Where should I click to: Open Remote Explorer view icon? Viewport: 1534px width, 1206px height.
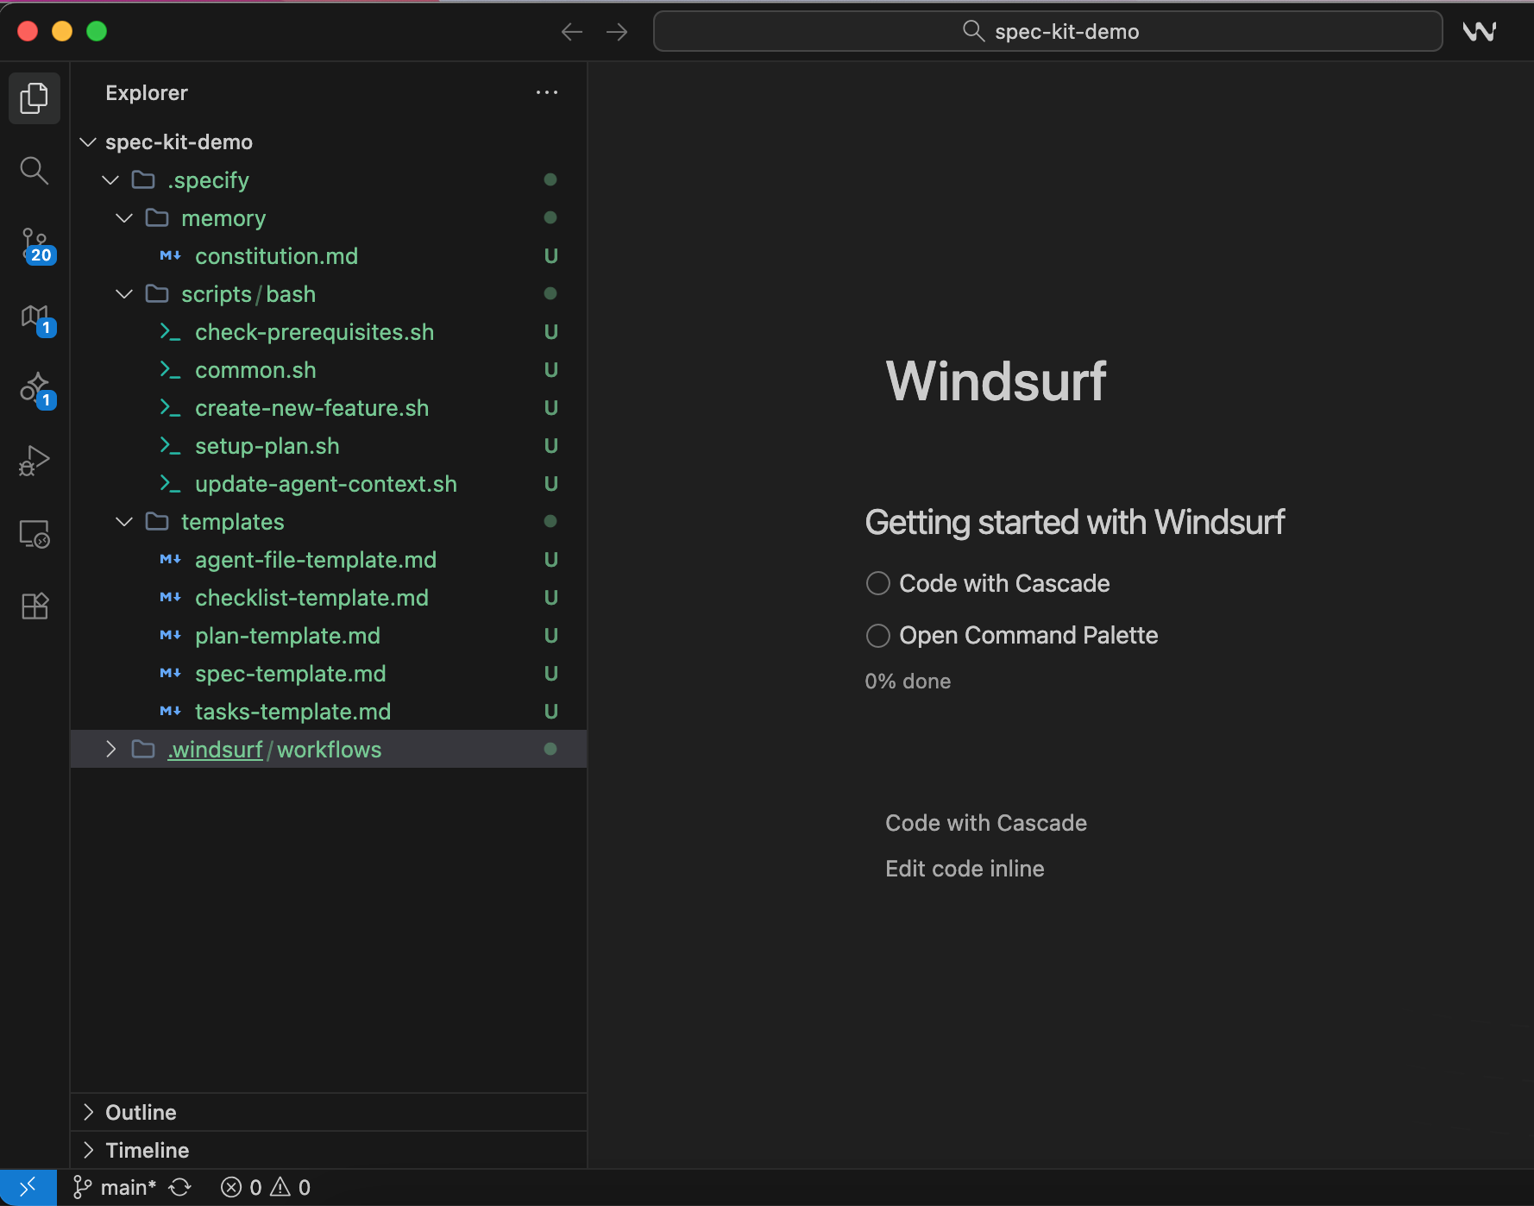(x=35, y=534)
